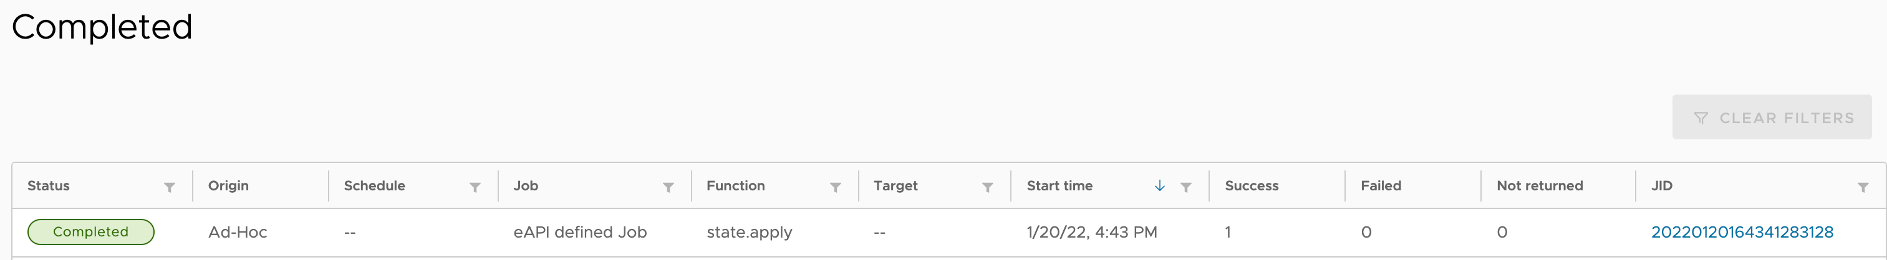
Task: Open the Target column filter icon
Action: (x=987, y=188)
